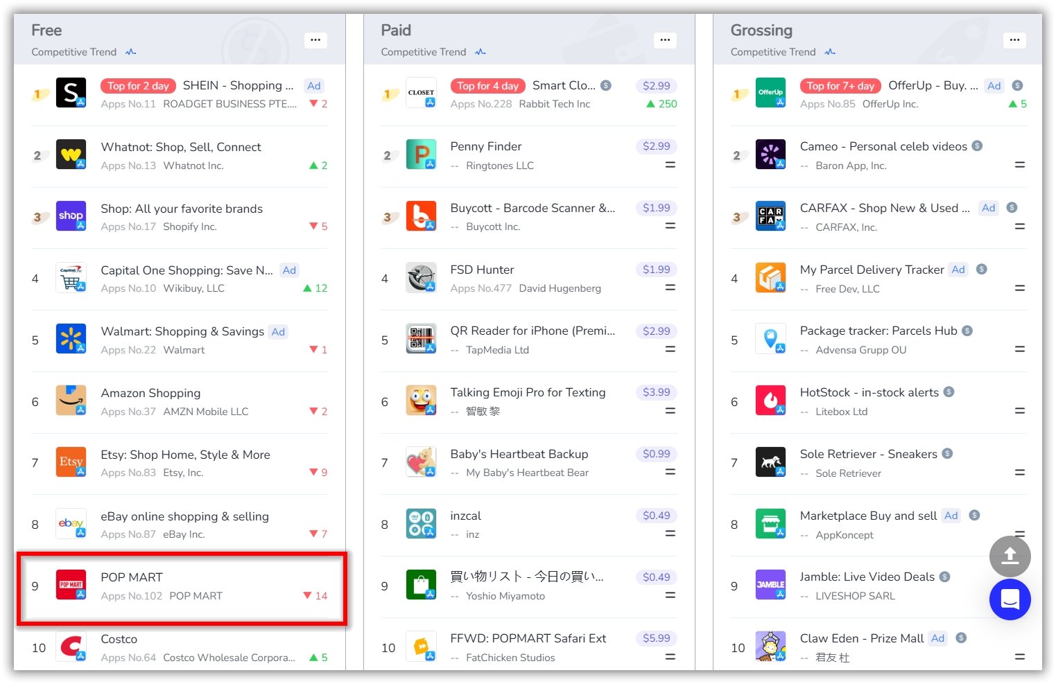Select the Sole Retriever app icon
The image size is (1056, 684).
770,462
